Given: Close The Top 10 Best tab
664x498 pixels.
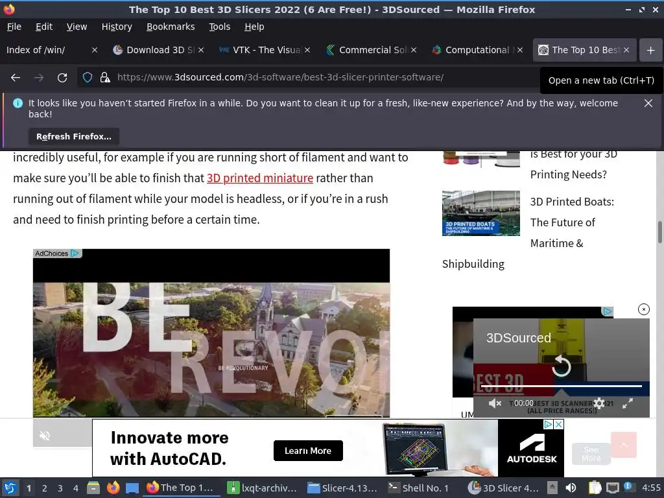Looking at the screenshot, I should point(626,50).
